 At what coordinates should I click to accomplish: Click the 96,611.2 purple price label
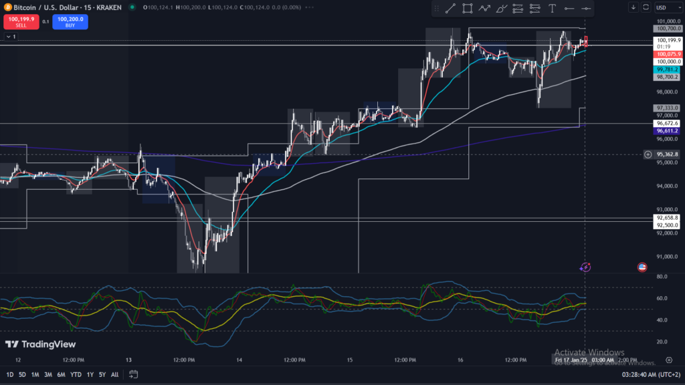[667, 132]
